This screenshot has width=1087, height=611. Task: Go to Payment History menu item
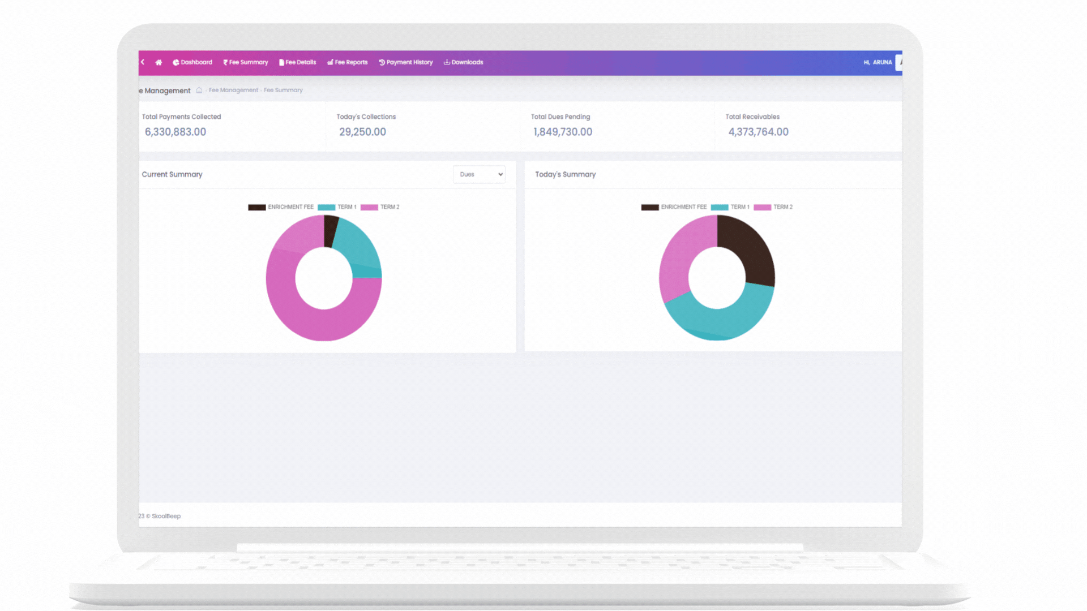pos(409,63)
